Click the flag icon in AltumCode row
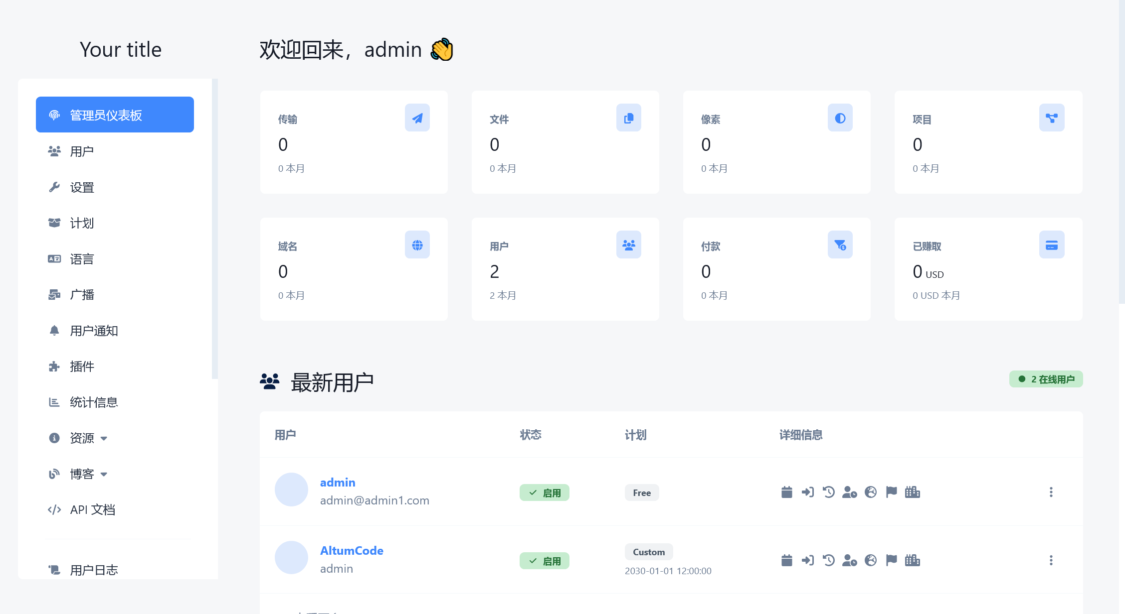Screen dimensions: 1125x614 (891, 560)
